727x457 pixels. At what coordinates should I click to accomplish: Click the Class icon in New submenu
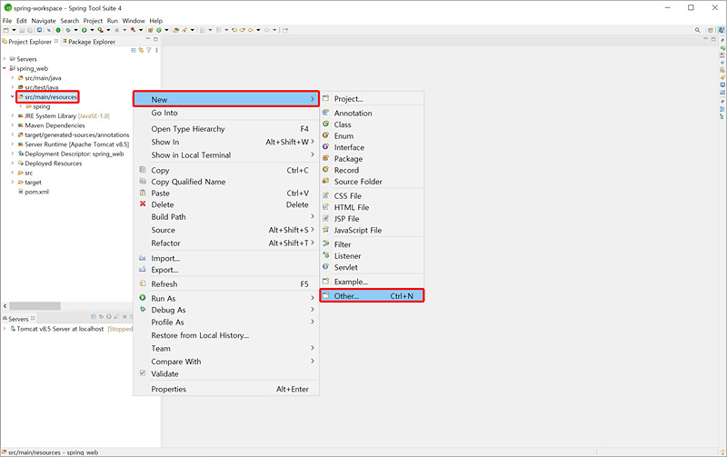tap(326, 124)
